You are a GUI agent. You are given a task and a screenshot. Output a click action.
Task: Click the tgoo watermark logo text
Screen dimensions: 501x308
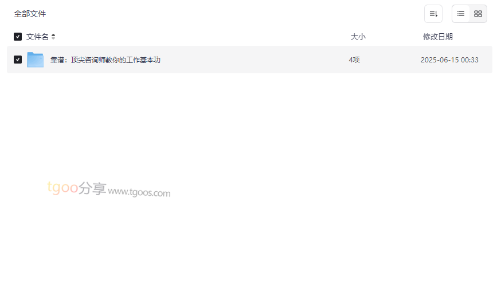point(62,187)
